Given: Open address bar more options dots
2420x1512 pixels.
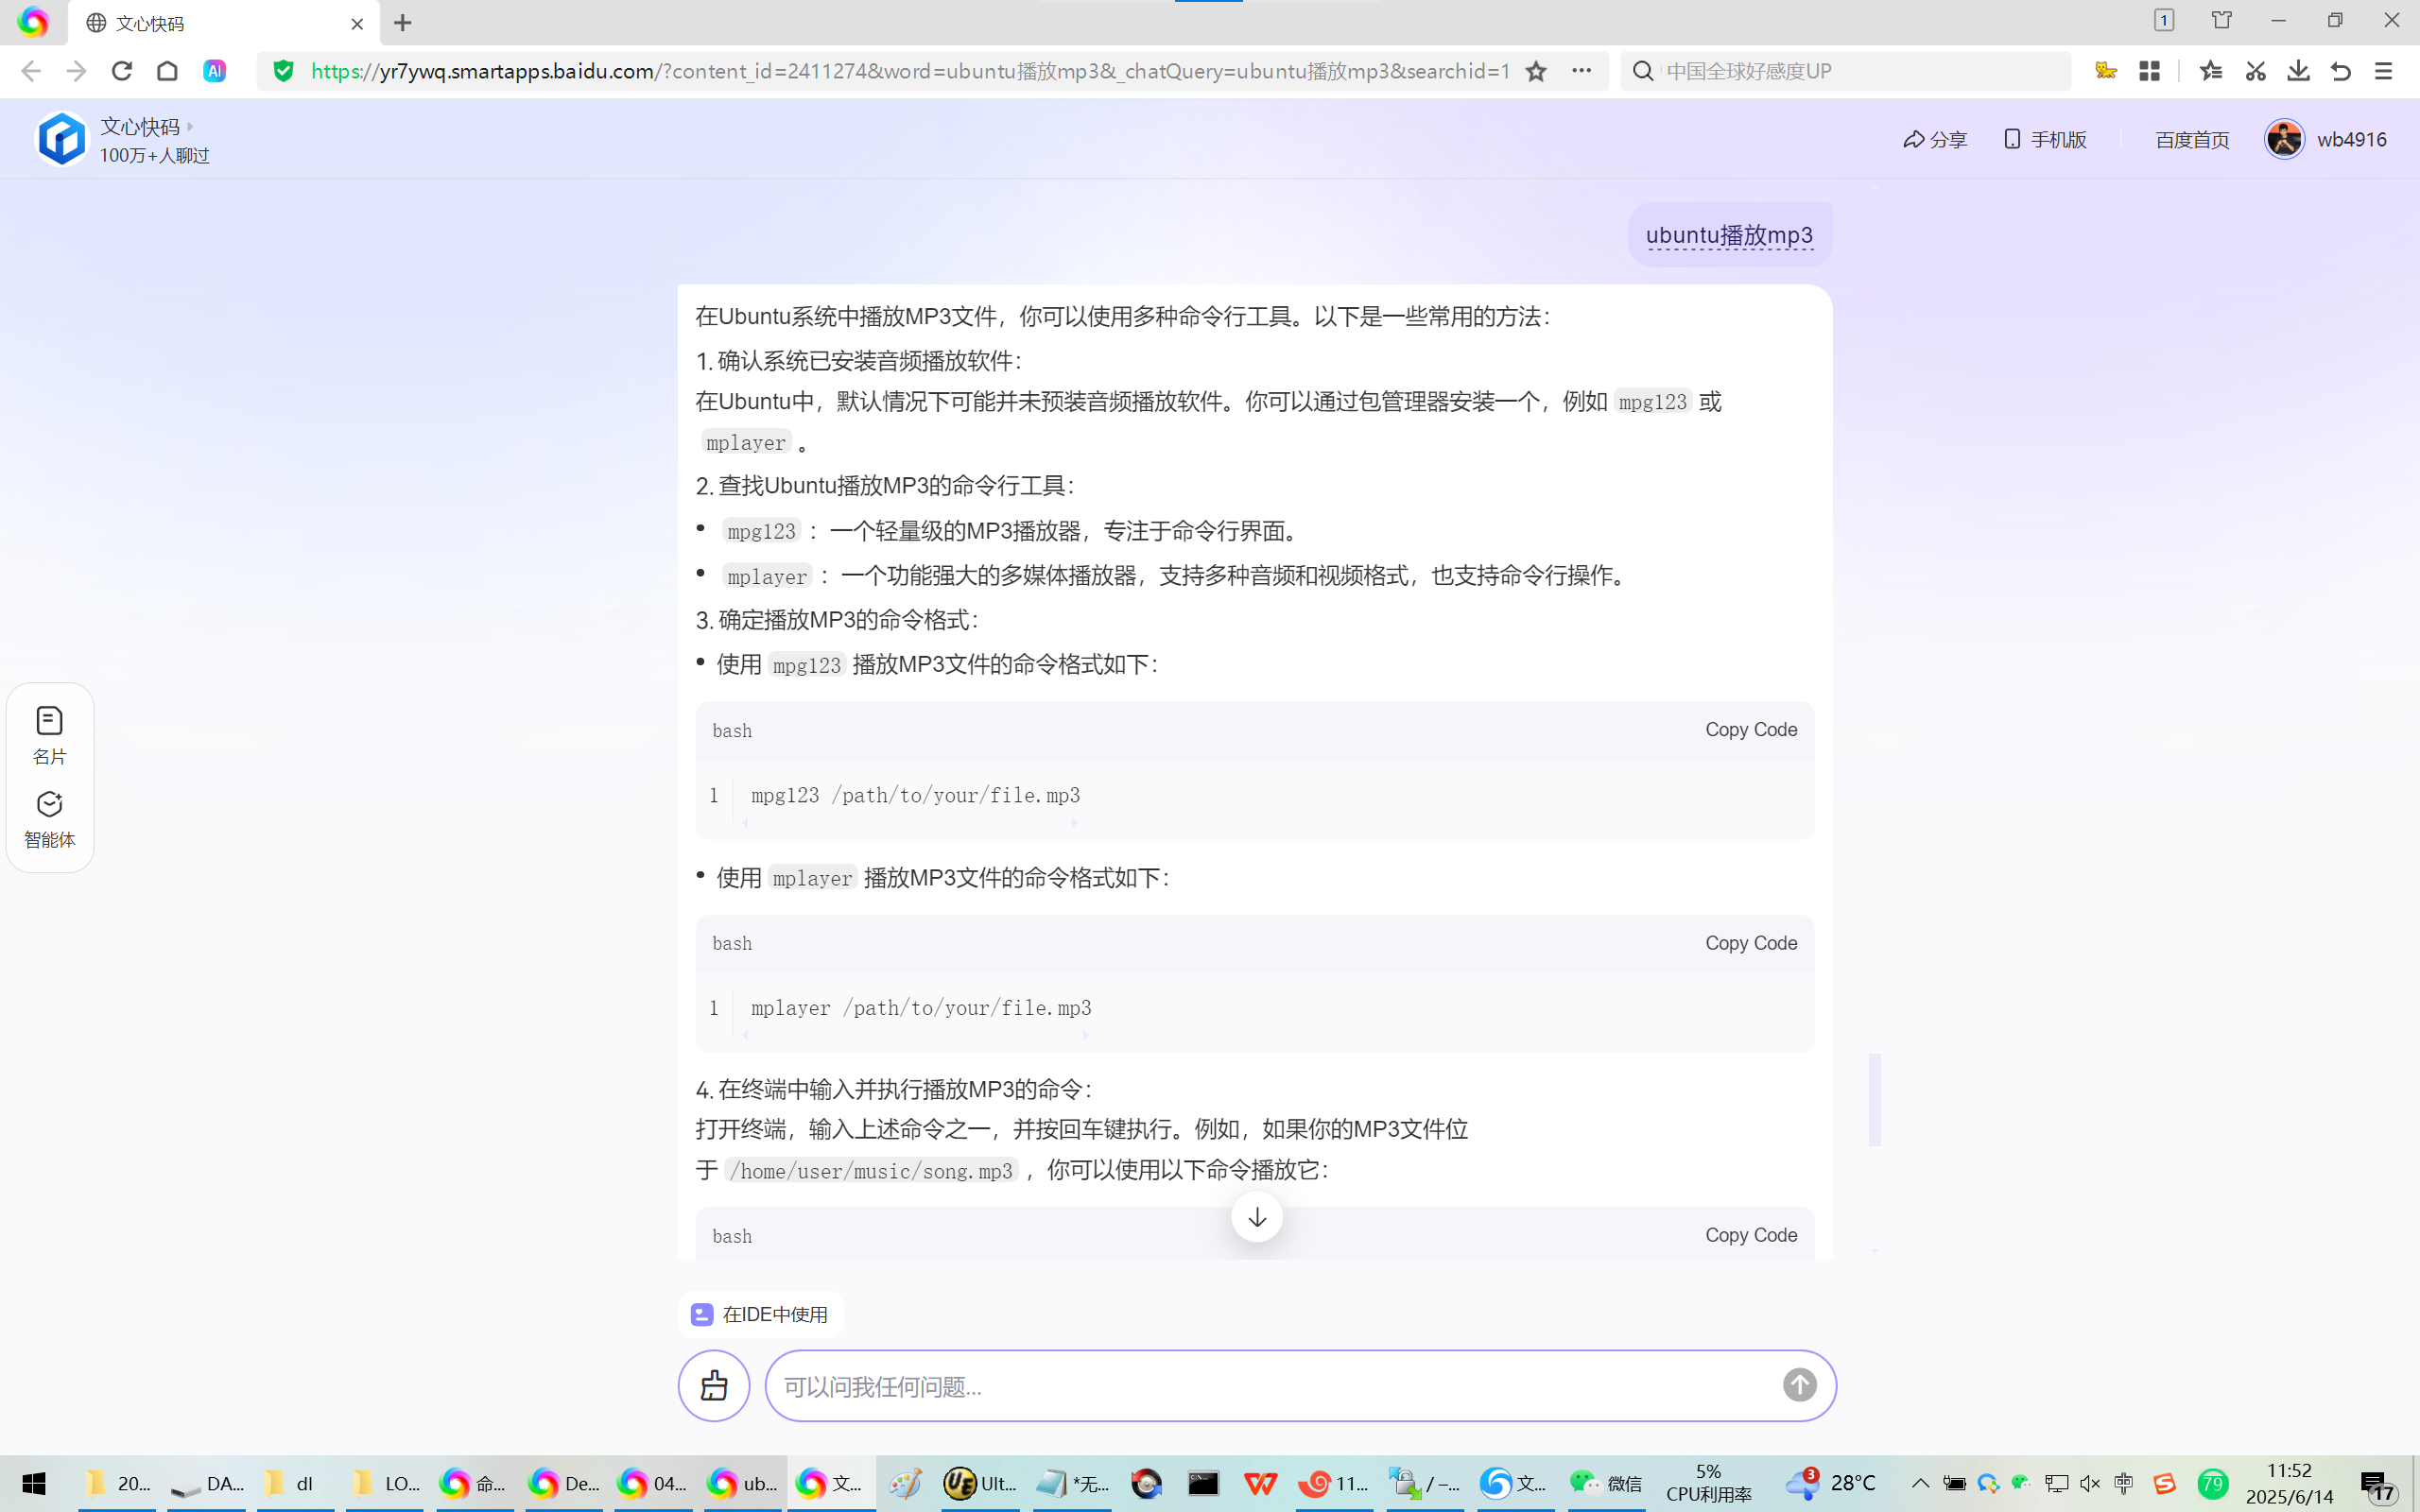Looking at the screenshot, I should pyautogui.click(x=1581, y=71).
